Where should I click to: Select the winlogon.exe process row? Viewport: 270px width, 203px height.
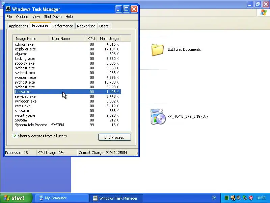pyautogui.click(x=67, y=101)
